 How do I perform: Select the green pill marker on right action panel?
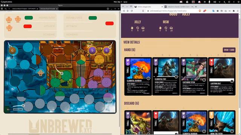tap(93, 18)
